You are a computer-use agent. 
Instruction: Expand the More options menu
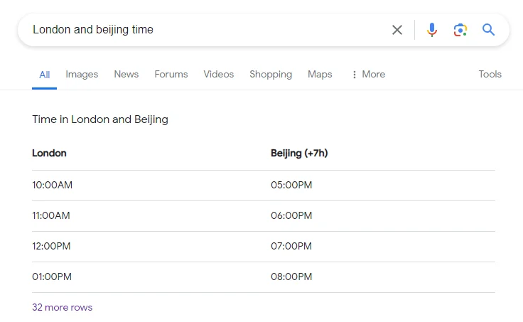click(x=368, y=75)
